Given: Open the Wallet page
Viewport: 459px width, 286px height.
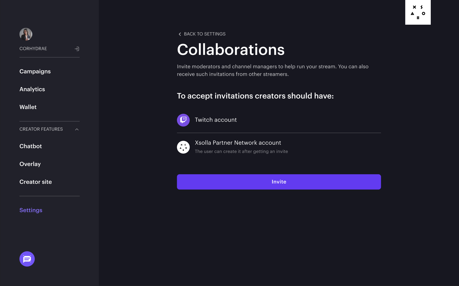Looking at the screenshot, I should point(28,107).
